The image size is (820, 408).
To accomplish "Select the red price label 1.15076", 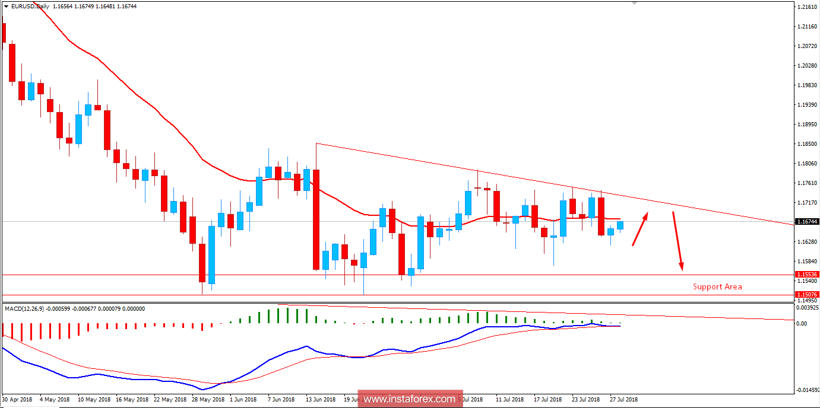I will pyautogui.click(x=806, y=294).
